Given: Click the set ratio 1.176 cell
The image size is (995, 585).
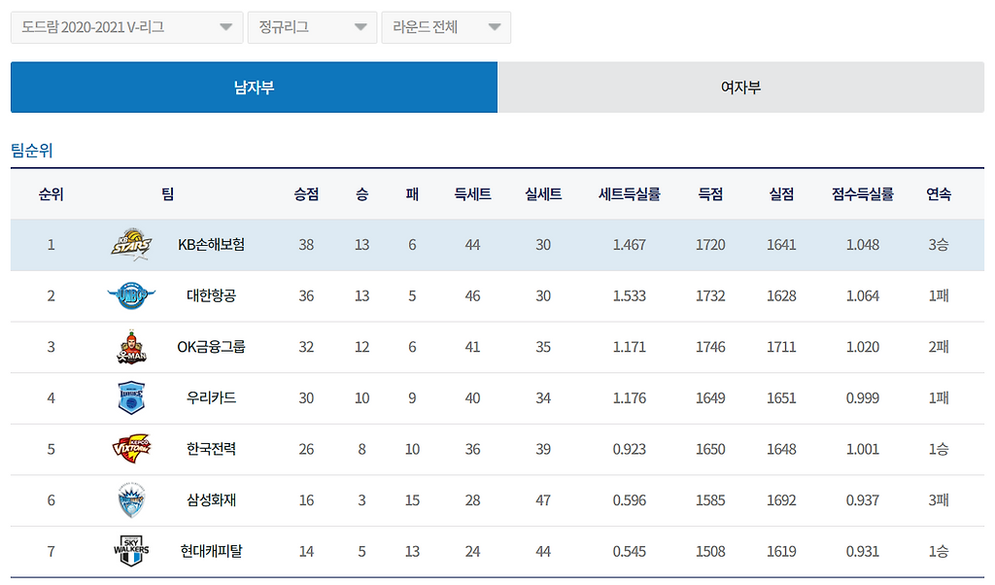Looking at the screenshot, I should coord(630,398).
